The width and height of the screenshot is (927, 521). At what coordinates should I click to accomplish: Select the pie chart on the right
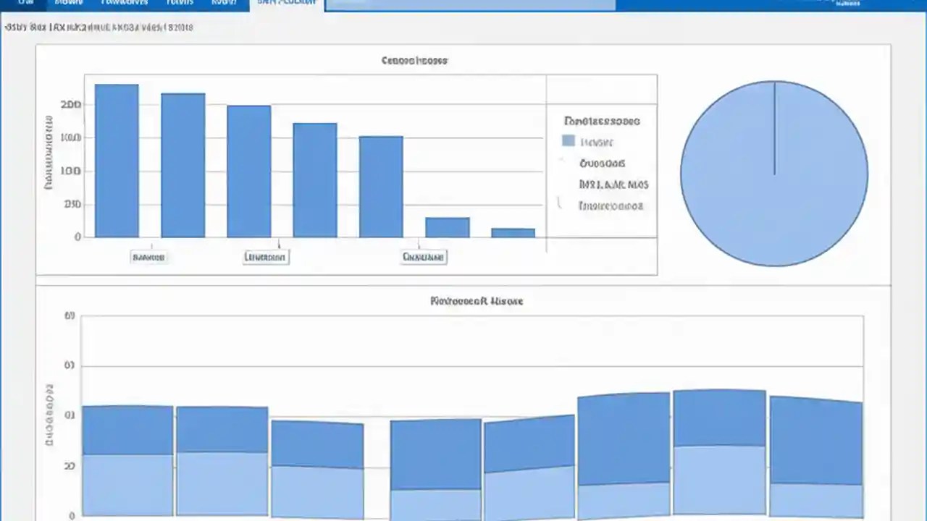(773, 174)
